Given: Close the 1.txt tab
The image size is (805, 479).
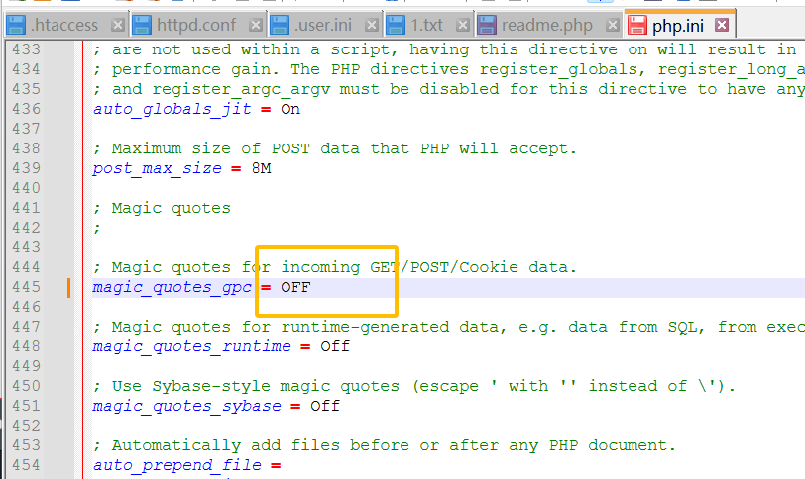Looking at the screenshot, I should (x=463, y=25).
